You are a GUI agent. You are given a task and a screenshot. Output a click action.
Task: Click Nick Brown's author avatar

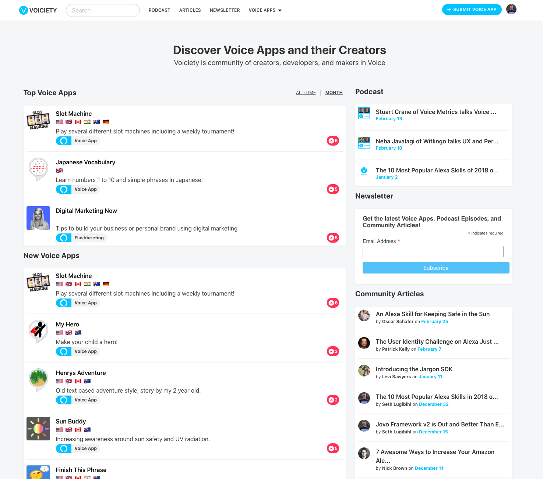(x=364, y=453)
